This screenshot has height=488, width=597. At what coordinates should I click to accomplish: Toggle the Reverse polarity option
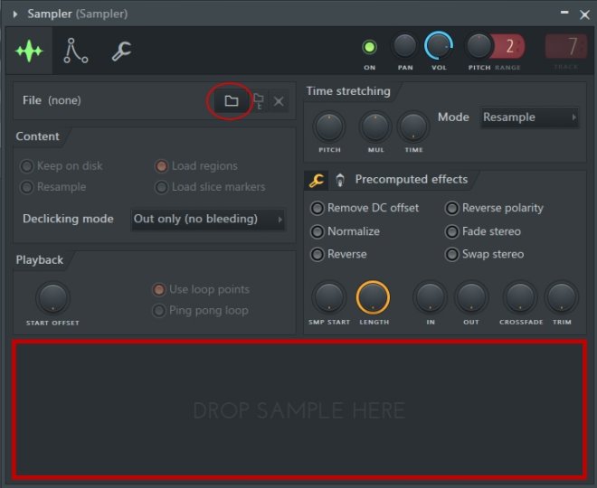pos(452,208)
